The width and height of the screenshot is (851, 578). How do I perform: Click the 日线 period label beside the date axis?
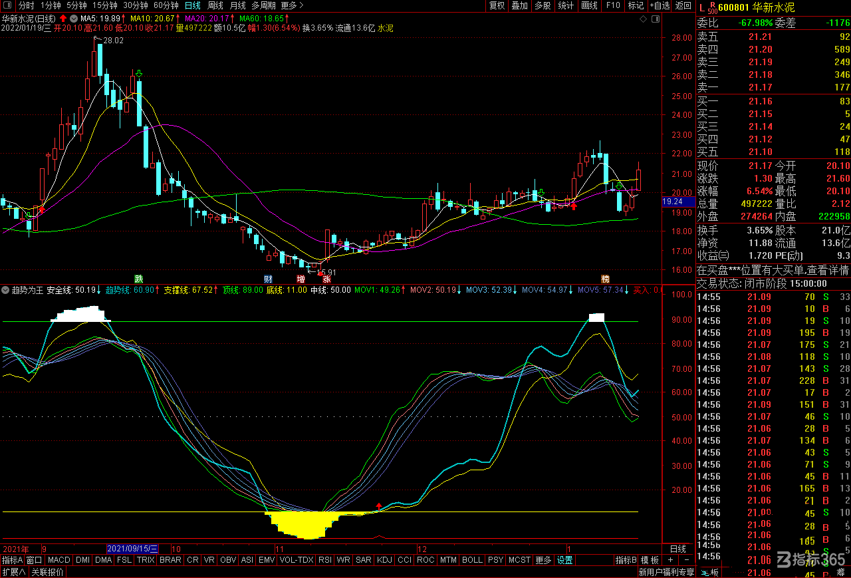click(x=677, y=549)
